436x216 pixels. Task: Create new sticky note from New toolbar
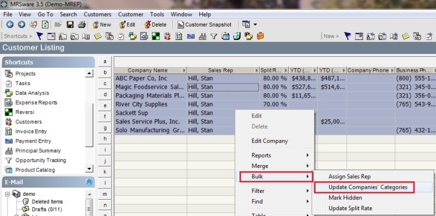[405, 36]
